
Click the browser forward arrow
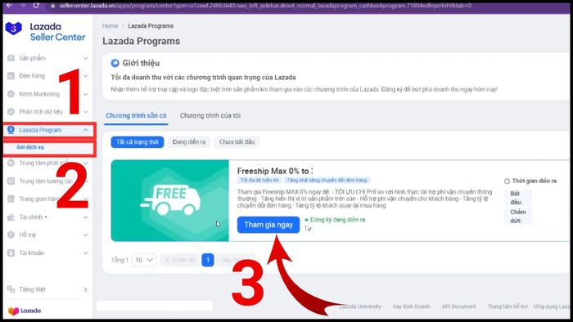[x=23, y=5]
